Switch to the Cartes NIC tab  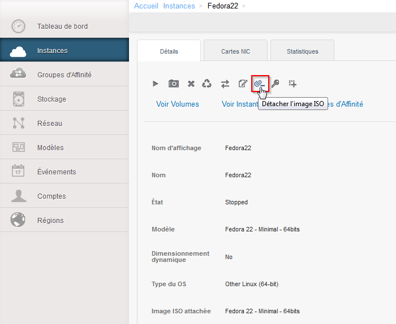235,51
